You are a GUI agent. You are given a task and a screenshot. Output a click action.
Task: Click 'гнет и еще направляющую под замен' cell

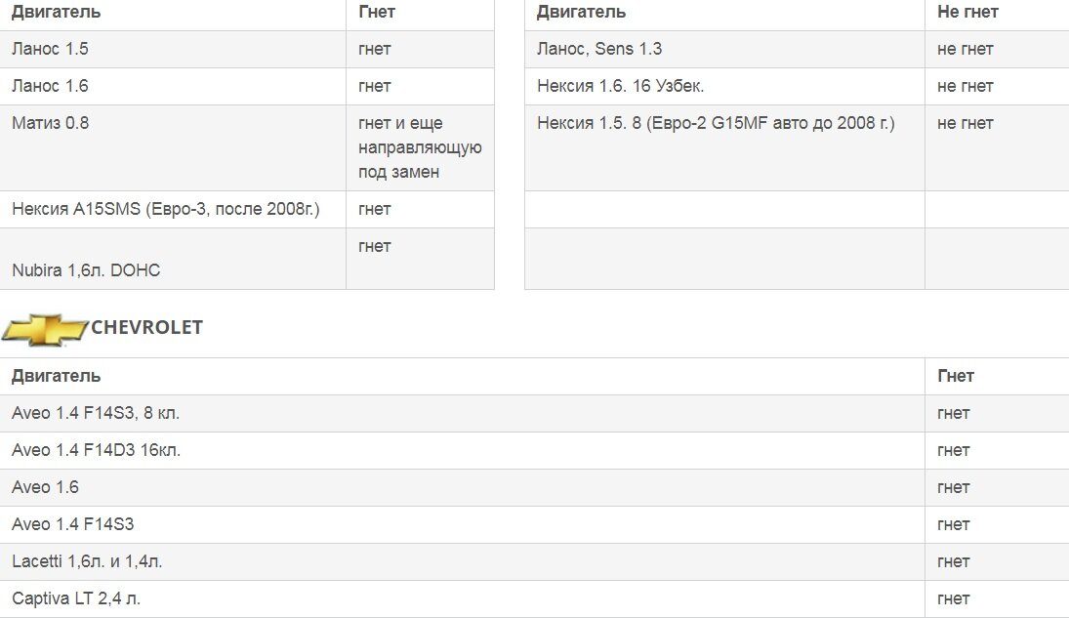[x=420, y=147]
